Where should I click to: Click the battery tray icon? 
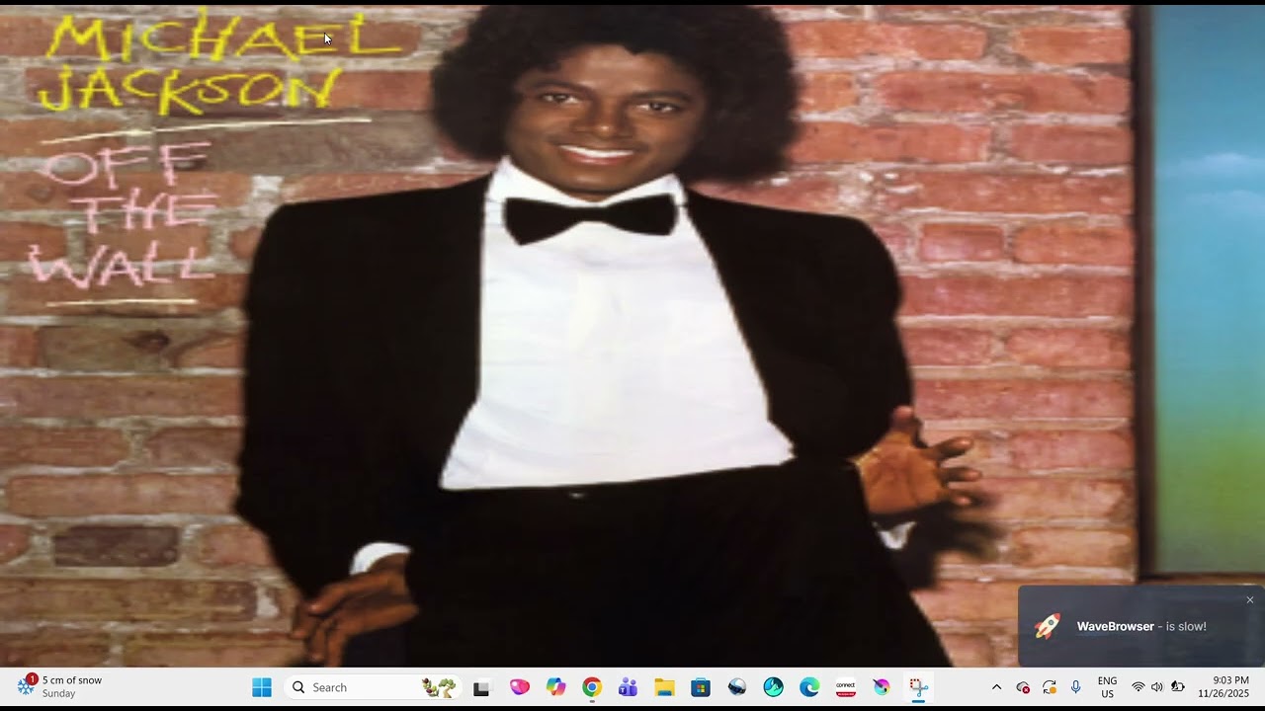click(x=1178, y=687)
